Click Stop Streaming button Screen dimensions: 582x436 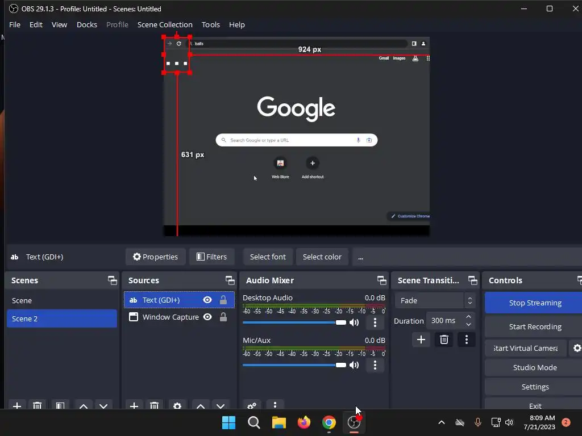click(x=534, y=303)
